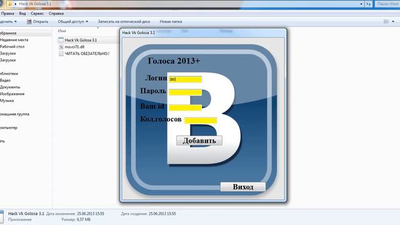Open the Вид menu
The width and height of the screenshot is (400, 225).
click(x=22, y=14)
